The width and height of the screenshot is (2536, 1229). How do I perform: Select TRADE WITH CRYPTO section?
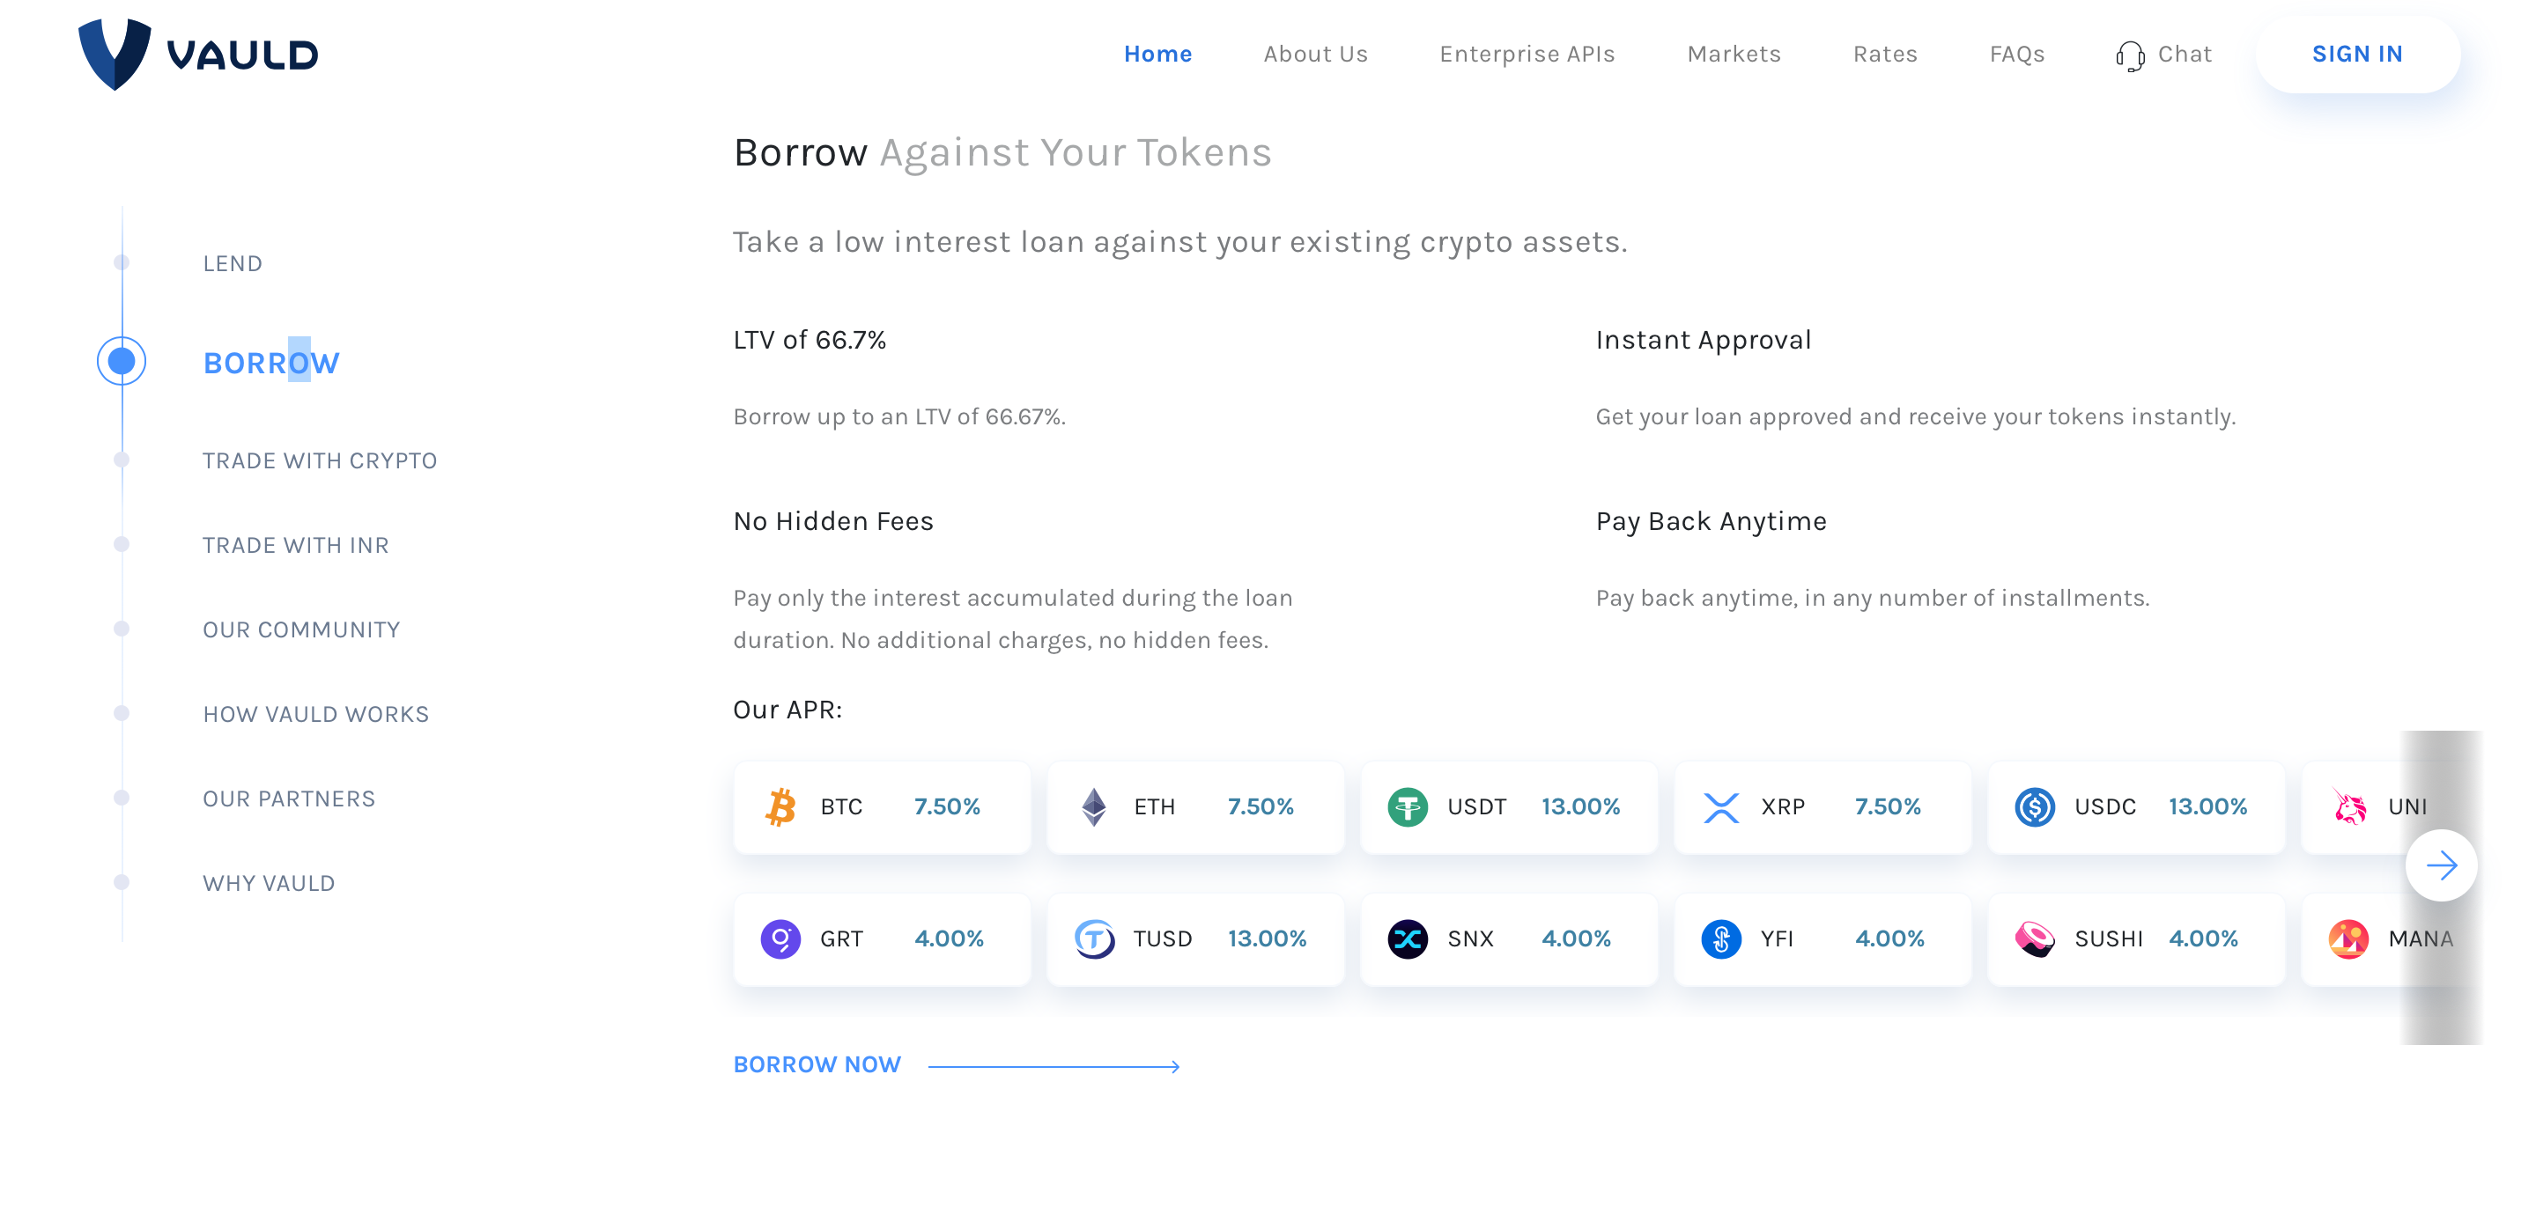pyautogui.click(x=320, y=460)
